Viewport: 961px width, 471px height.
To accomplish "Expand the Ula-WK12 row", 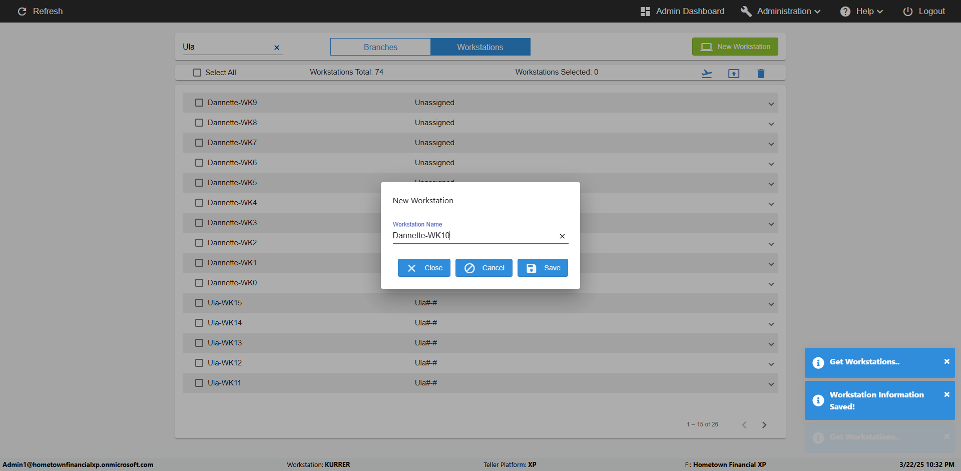I will 771,364.
